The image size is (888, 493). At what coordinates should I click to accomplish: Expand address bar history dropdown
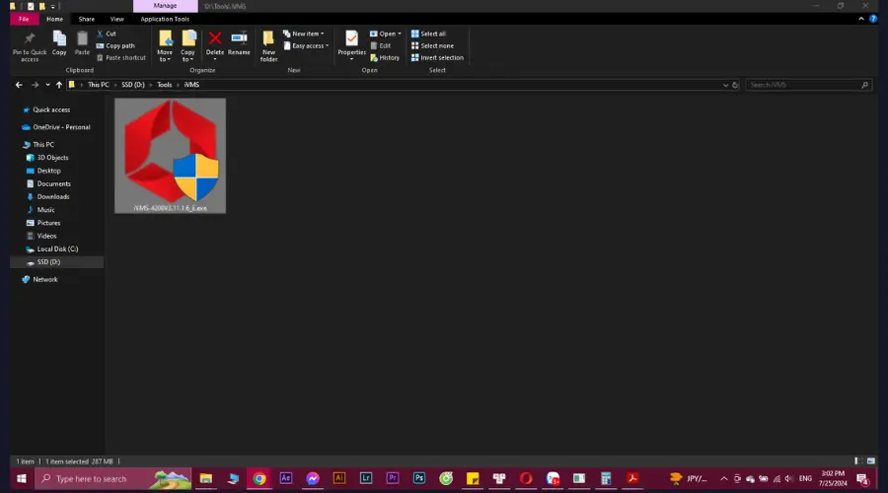coord(725,85)
